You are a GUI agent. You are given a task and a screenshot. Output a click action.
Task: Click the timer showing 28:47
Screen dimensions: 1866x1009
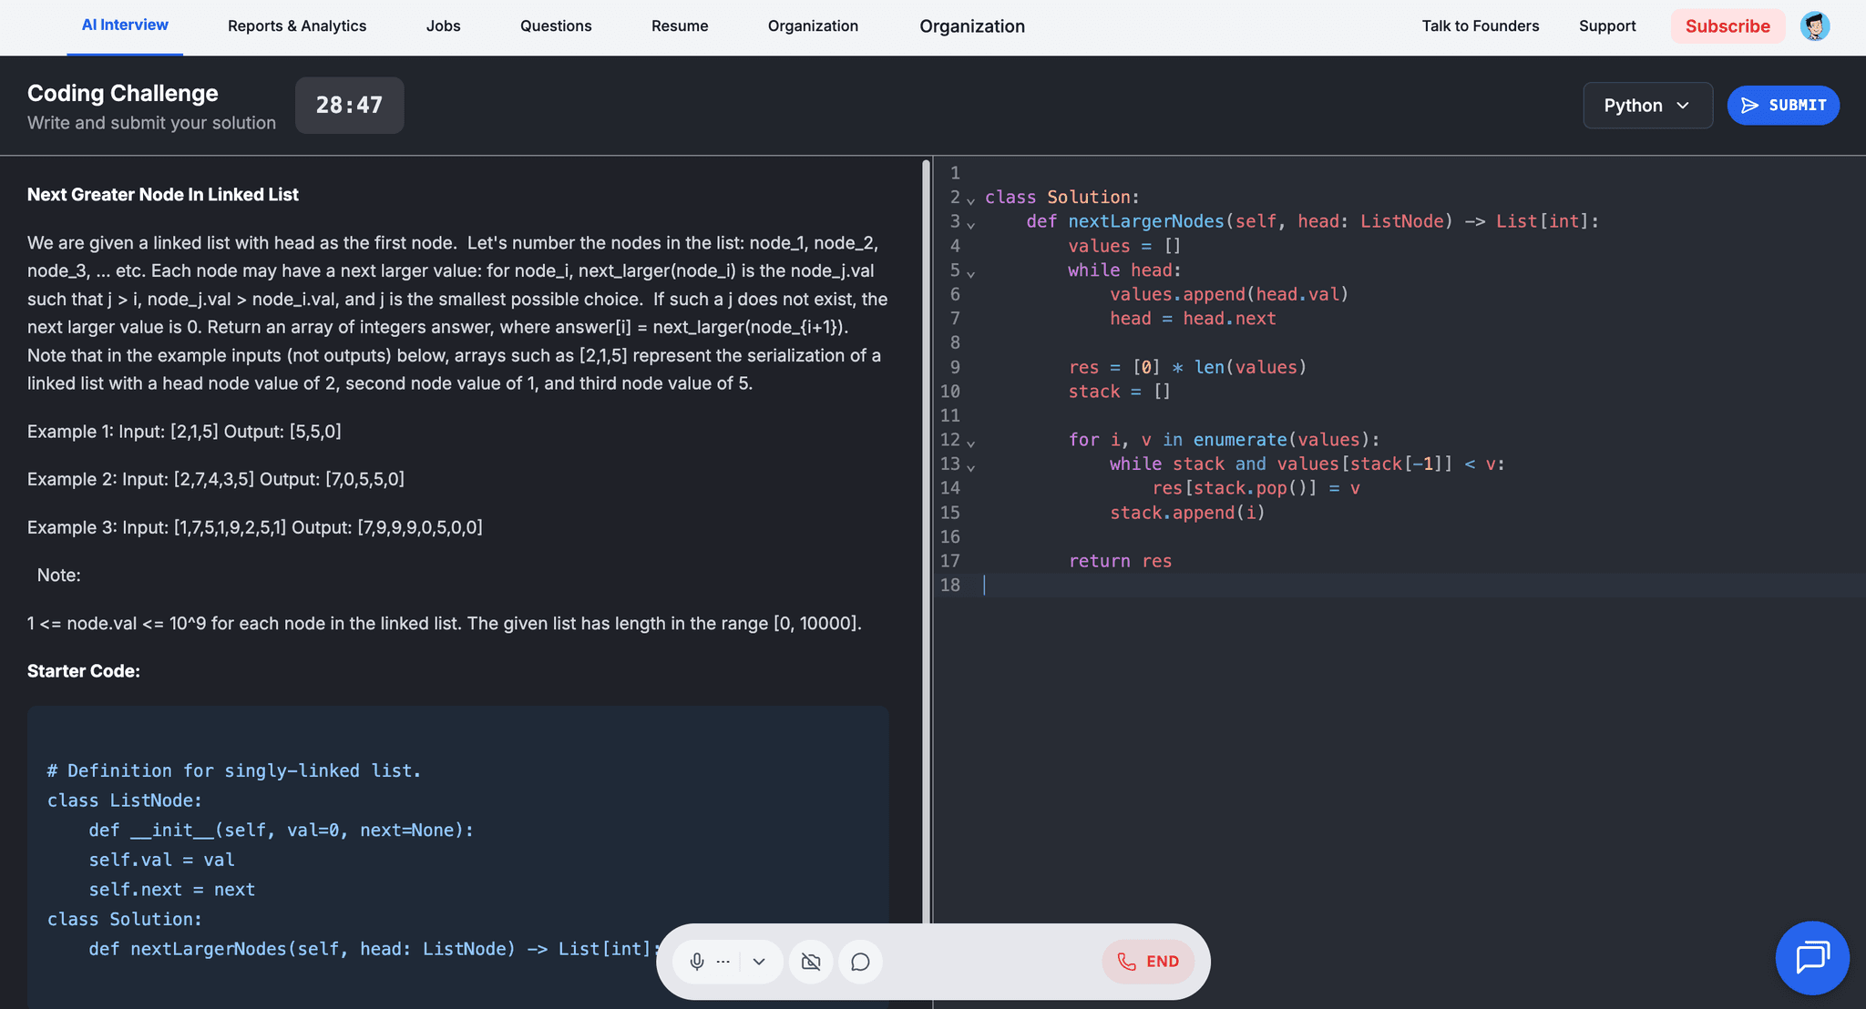[x=349, y=105]
